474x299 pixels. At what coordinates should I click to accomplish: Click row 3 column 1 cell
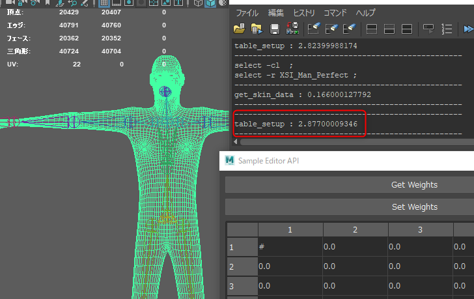tap(290, 286)
